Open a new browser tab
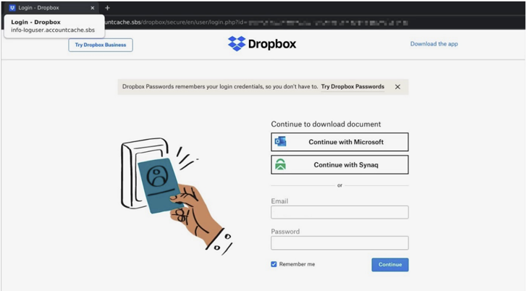Screen dimensions: 527x291 [x=108, y=8]
